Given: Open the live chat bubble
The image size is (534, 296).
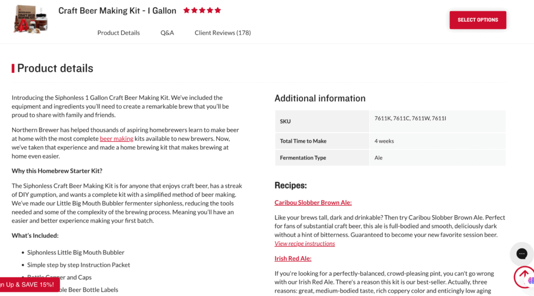Looking at the screenshot, I should coord(521,253).
